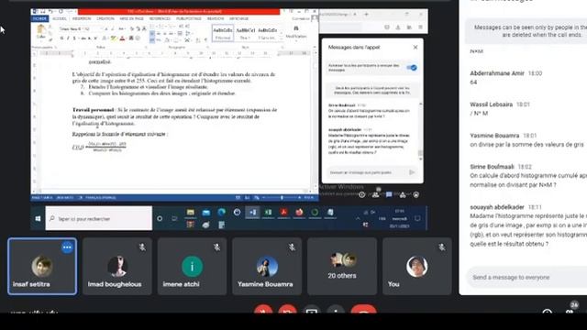Click Abderrahmane Amir's chat message name

[497, 73]
